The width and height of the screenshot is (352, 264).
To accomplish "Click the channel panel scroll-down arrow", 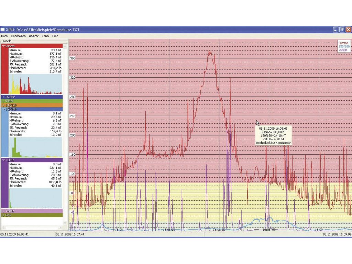I will click(65, 223).
